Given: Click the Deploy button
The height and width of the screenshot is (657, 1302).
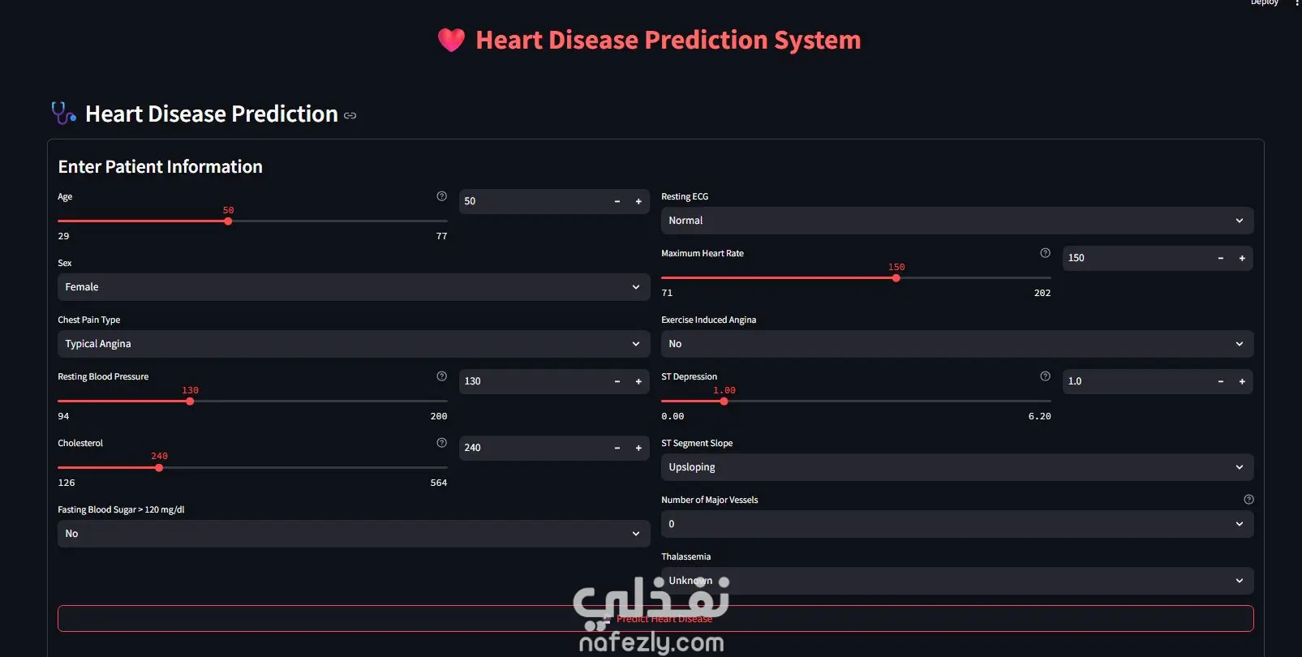Looking at the screenshot, I should click(x=1264, y=3).
